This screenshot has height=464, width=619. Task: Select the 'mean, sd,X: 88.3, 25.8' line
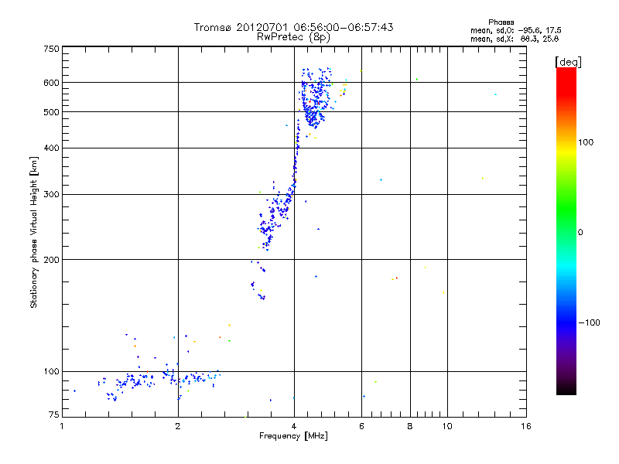tap(515, 39)
